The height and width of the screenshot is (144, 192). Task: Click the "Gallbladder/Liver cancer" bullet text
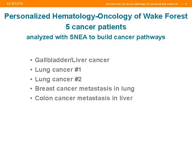pos(72,60)
